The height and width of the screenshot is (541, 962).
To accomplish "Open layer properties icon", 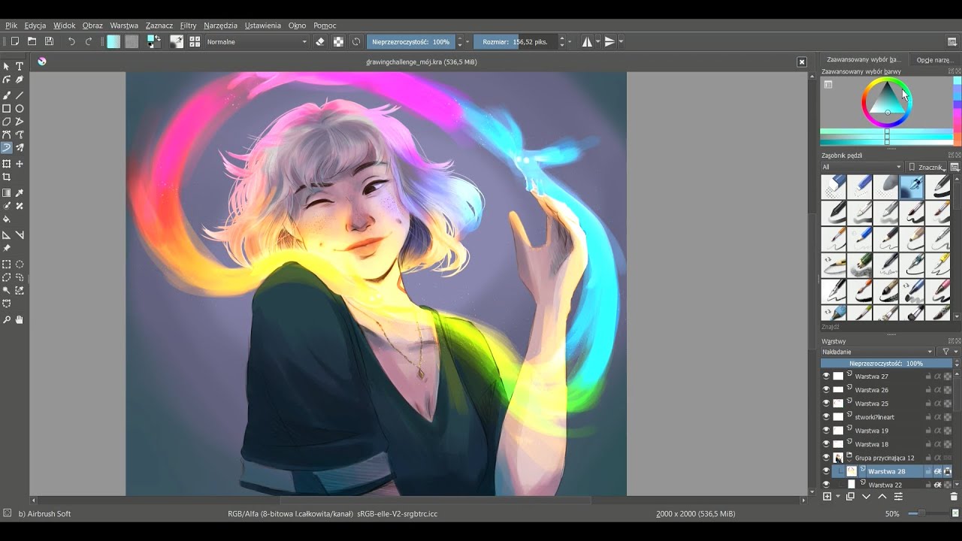I will 898,497.
